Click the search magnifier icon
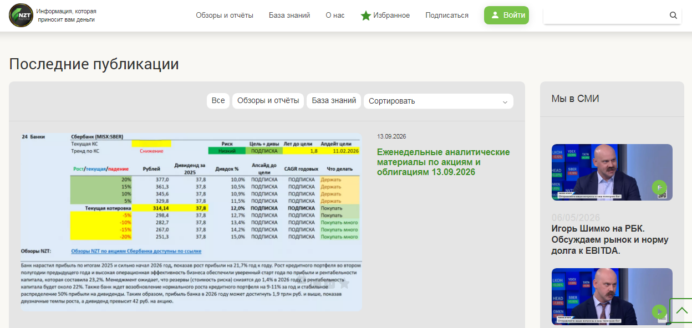This screenshot has height=328, width=692. (673, 16)
